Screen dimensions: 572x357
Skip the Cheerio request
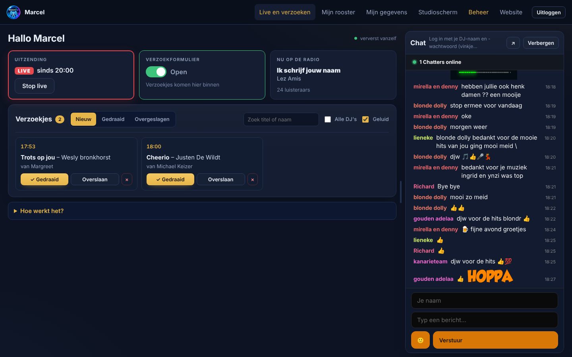tap(221, 179)
